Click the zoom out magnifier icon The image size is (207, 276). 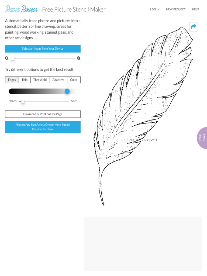pyautogui.click(x=7, y=58)
